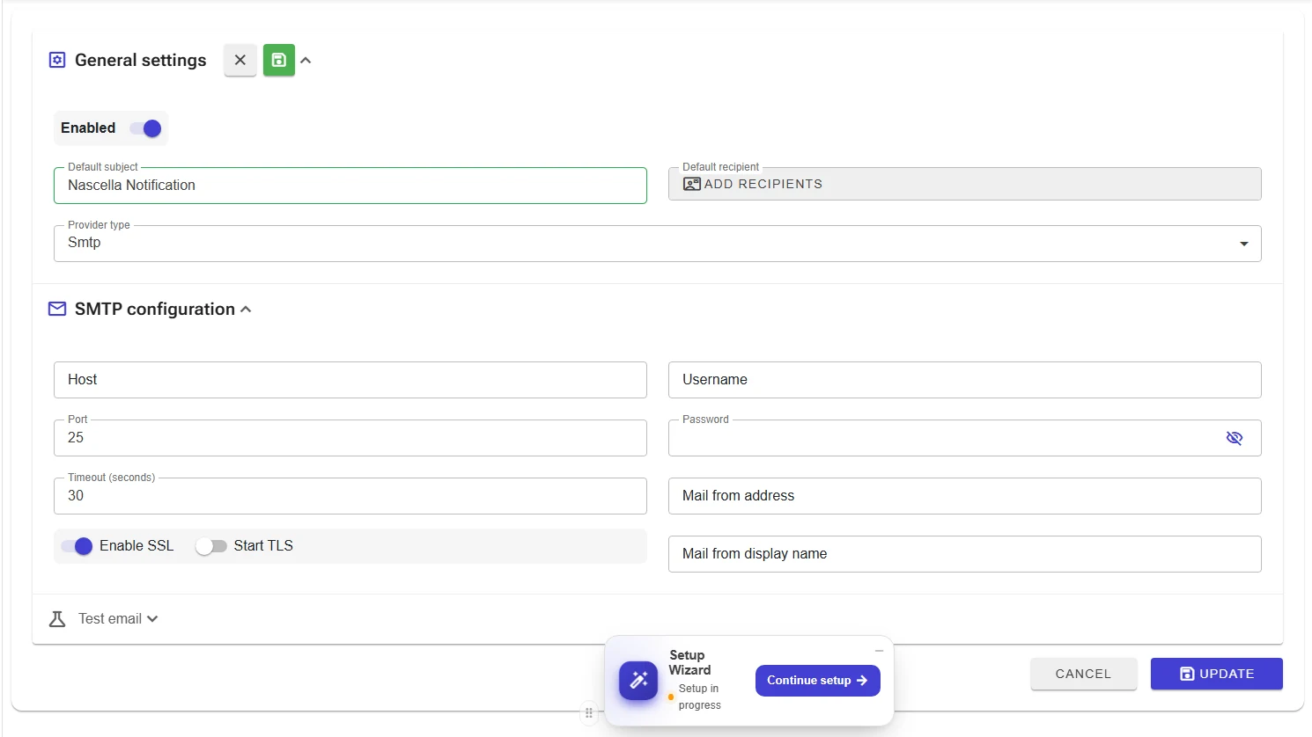Edit the Port field
Viewport: 1312px width, 737px height.
350,438
